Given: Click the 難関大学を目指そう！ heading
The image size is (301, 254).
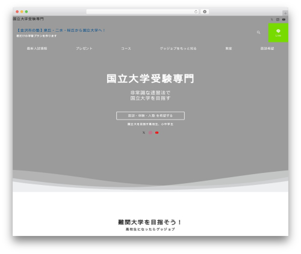Looking at the screenshot, I should click(x=150, y=222).
